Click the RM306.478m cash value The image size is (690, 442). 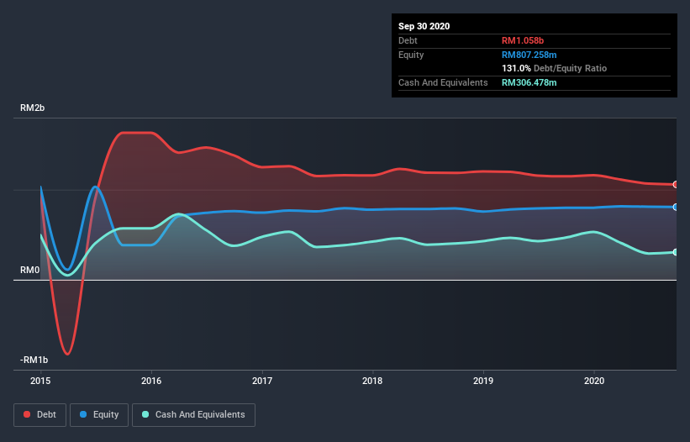(x=529, y=82)
